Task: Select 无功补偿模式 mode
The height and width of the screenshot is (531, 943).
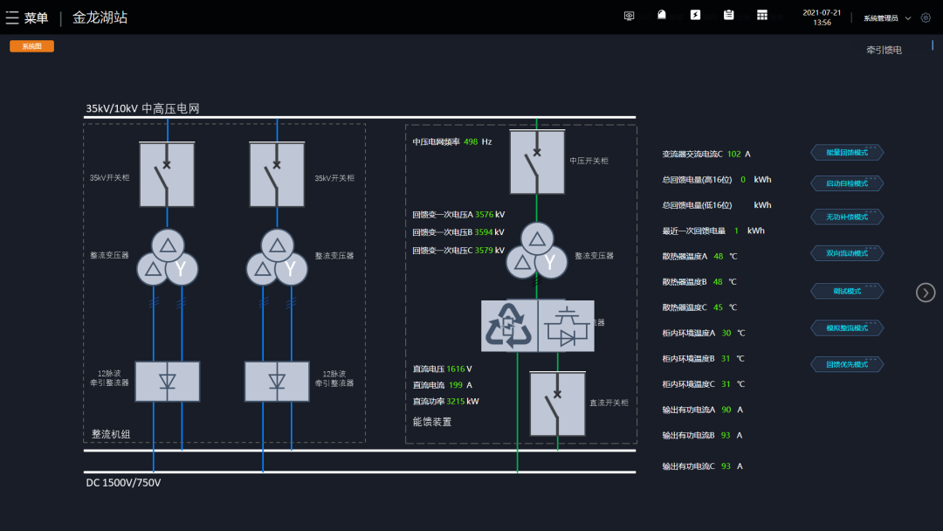Action: point(847,217)
